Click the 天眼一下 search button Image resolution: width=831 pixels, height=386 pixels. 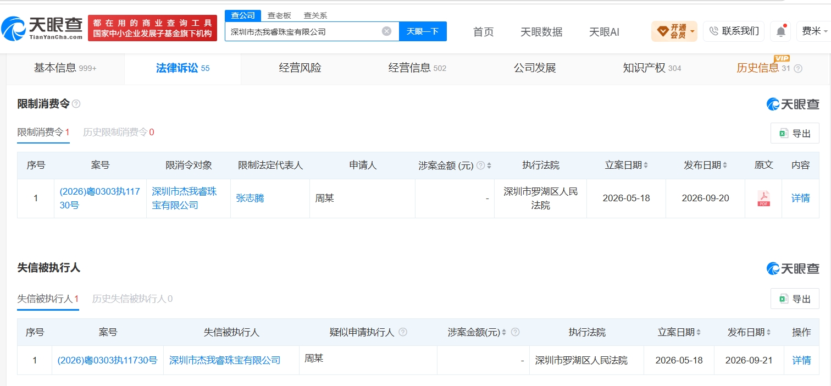(423, 31)
